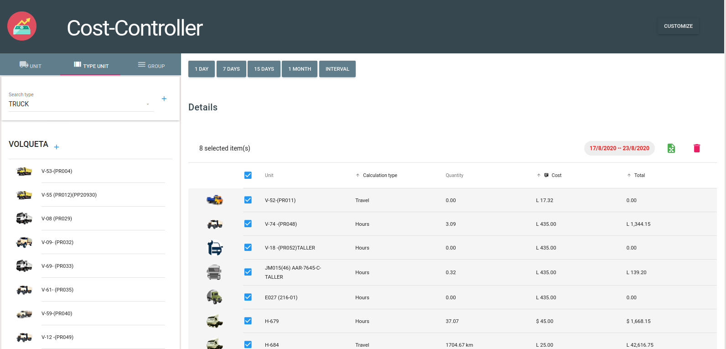
Task: Click vehicle icon in V-74 -(PR048) row
Action: tap(215, 224)
